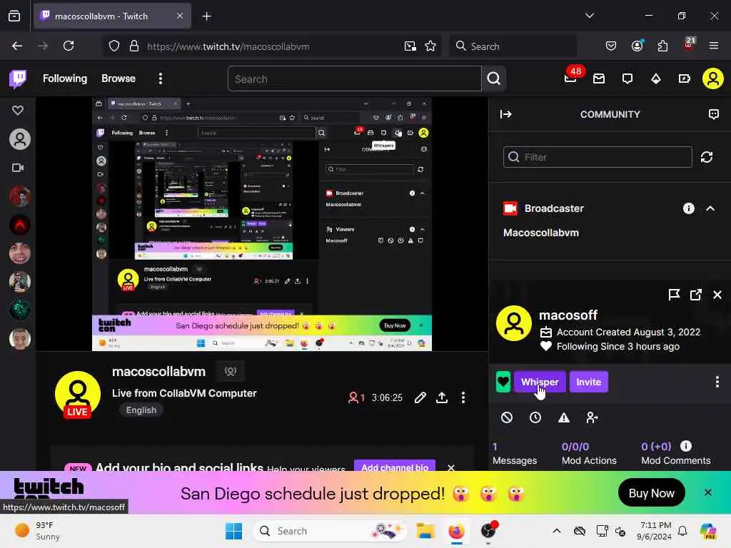Show hidden system tray icons
This screenshot has width=731, height=548.
557,531
